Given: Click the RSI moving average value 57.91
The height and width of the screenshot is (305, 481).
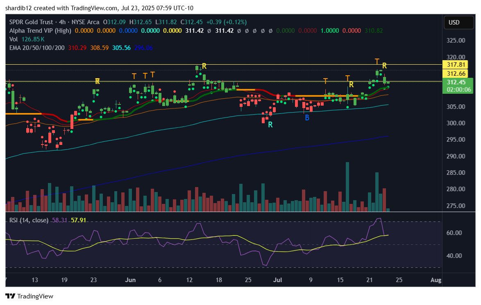Looking at the screenshot, I should (79, 220).
